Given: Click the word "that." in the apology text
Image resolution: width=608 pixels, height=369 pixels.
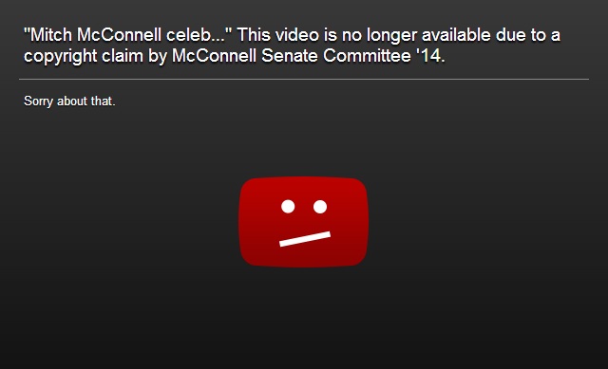Looking at the screenshot, I should tap(104, 101).
